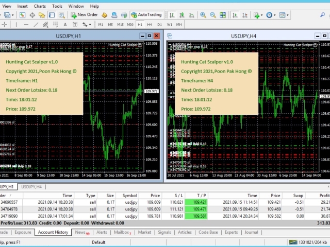The height and width of the screenshot is (247, 330).
Task: Click the MQL5 community user icon
Action: point(114,15)
